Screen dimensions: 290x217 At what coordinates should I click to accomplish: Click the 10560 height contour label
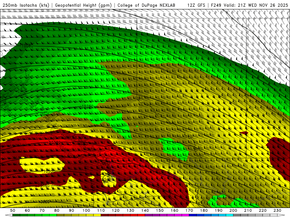tap(44, 186)
